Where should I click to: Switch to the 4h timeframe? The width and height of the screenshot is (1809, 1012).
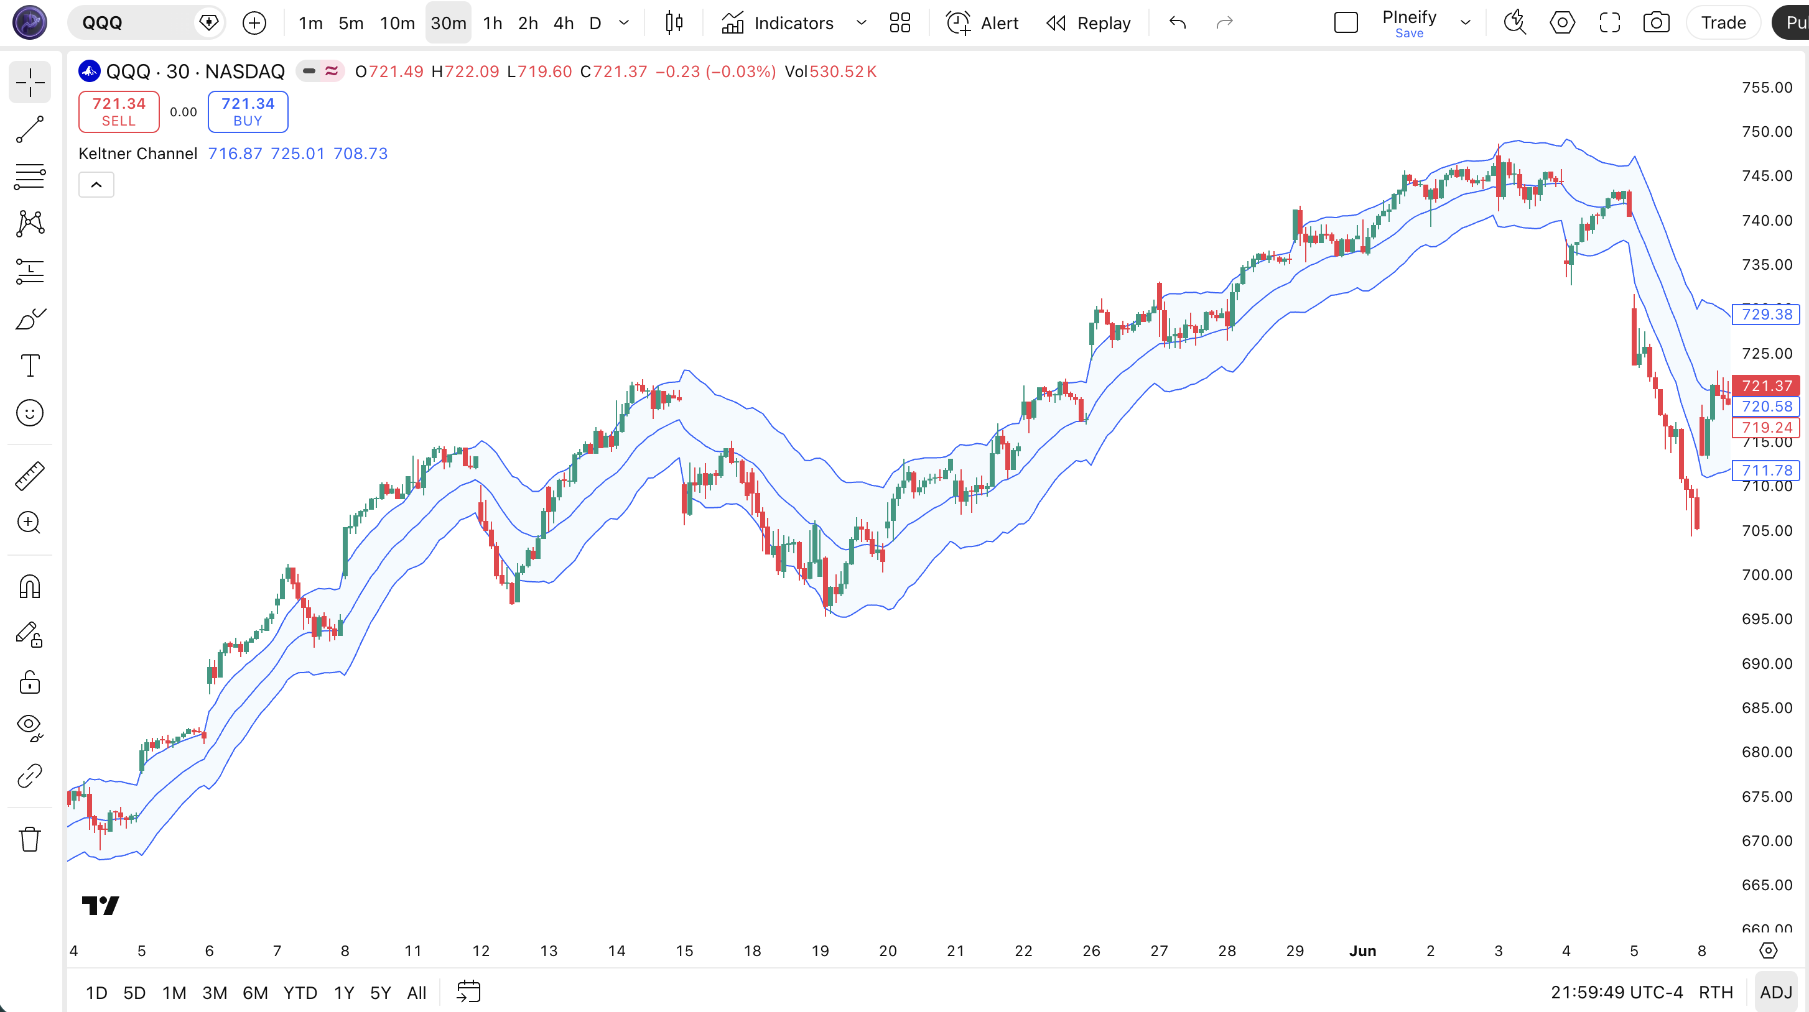[x=563, y=23]
